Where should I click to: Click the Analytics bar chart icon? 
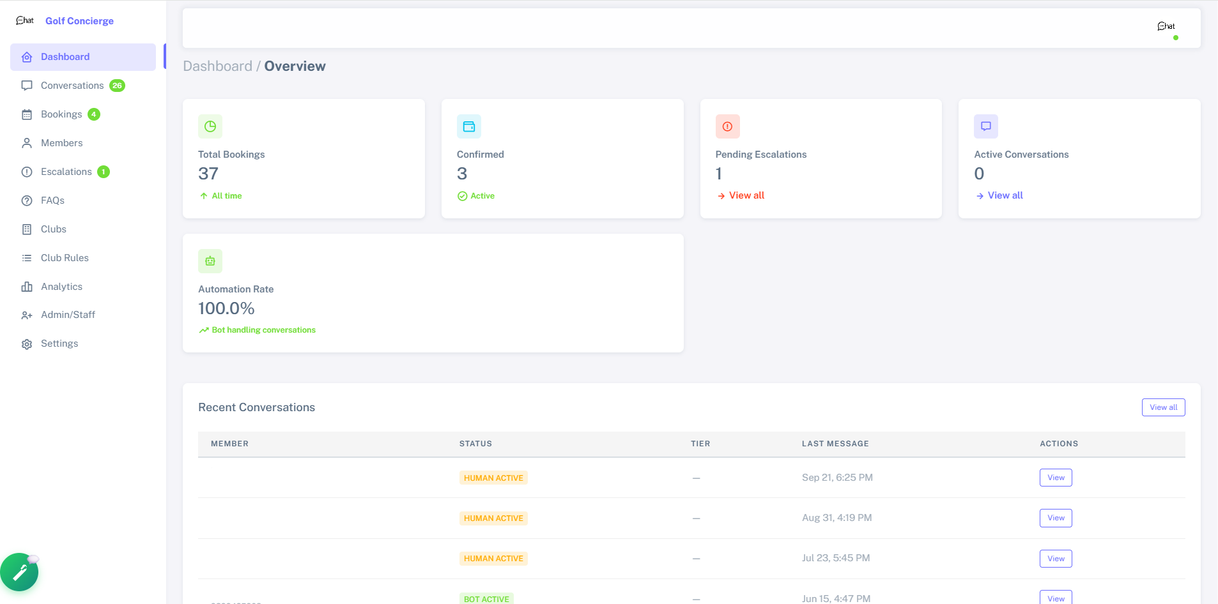[27, 287]
